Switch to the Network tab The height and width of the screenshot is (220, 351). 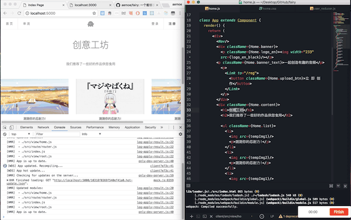43,128
